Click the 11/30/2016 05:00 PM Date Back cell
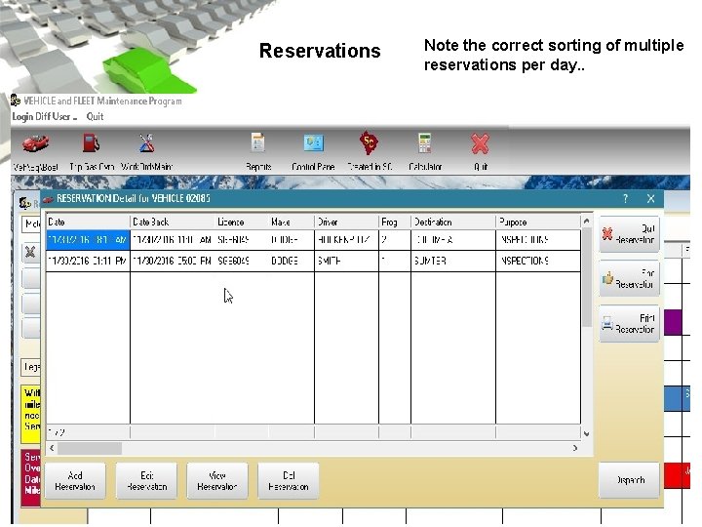 [173, 261]
